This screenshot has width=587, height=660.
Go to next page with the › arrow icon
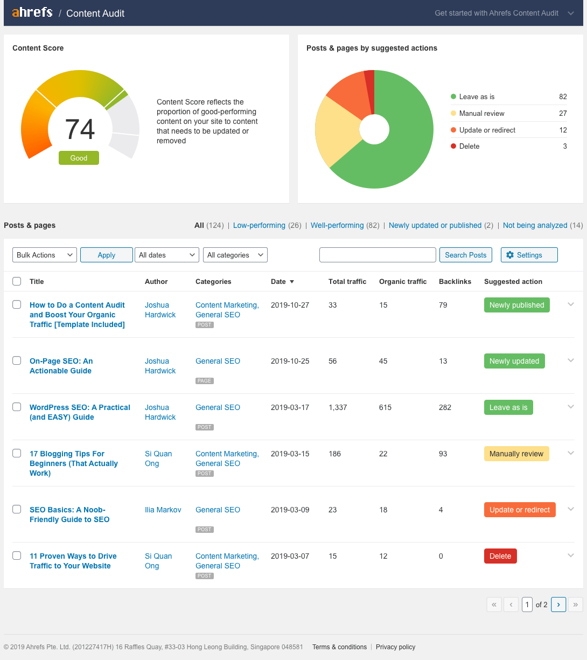[558, 605]
